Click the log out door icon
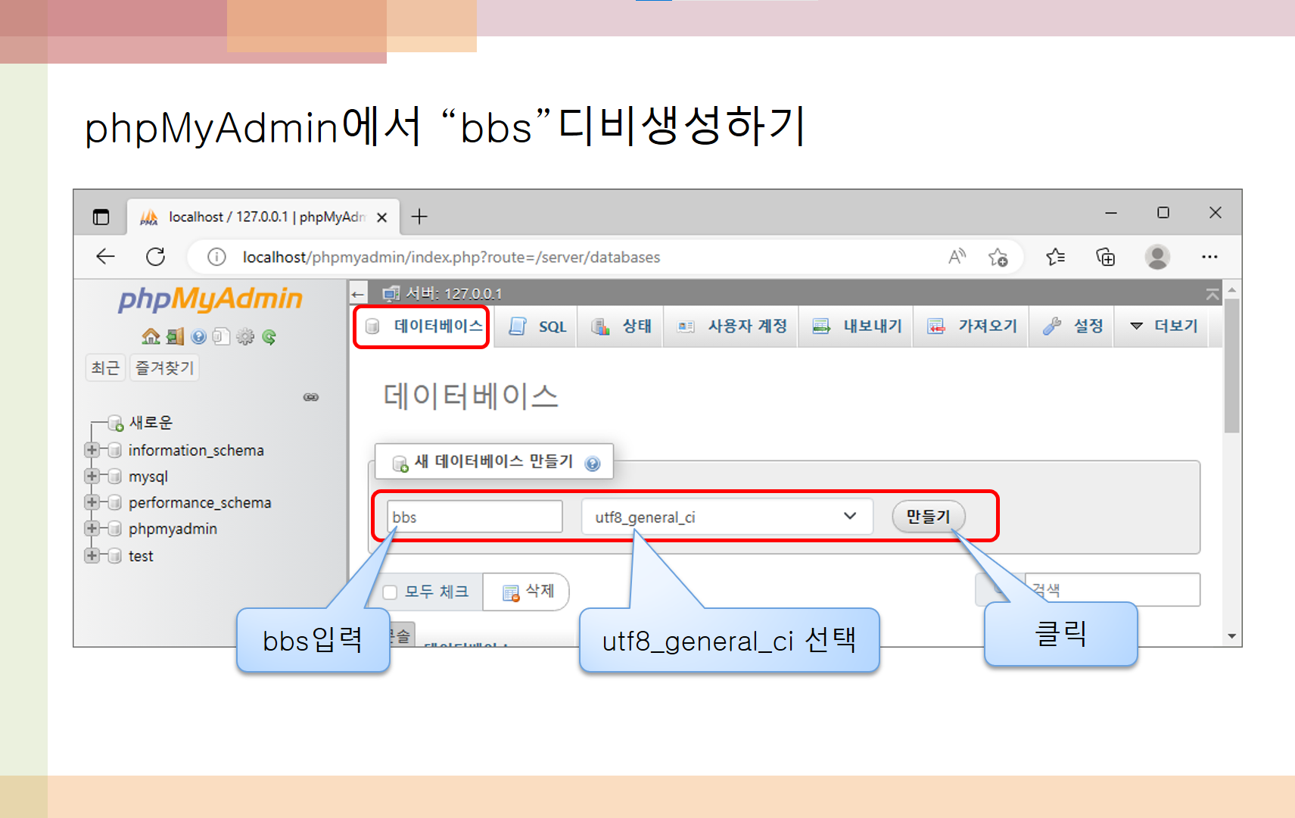Viewport: 1295px width, 818px height. click(x=176, y=336)
